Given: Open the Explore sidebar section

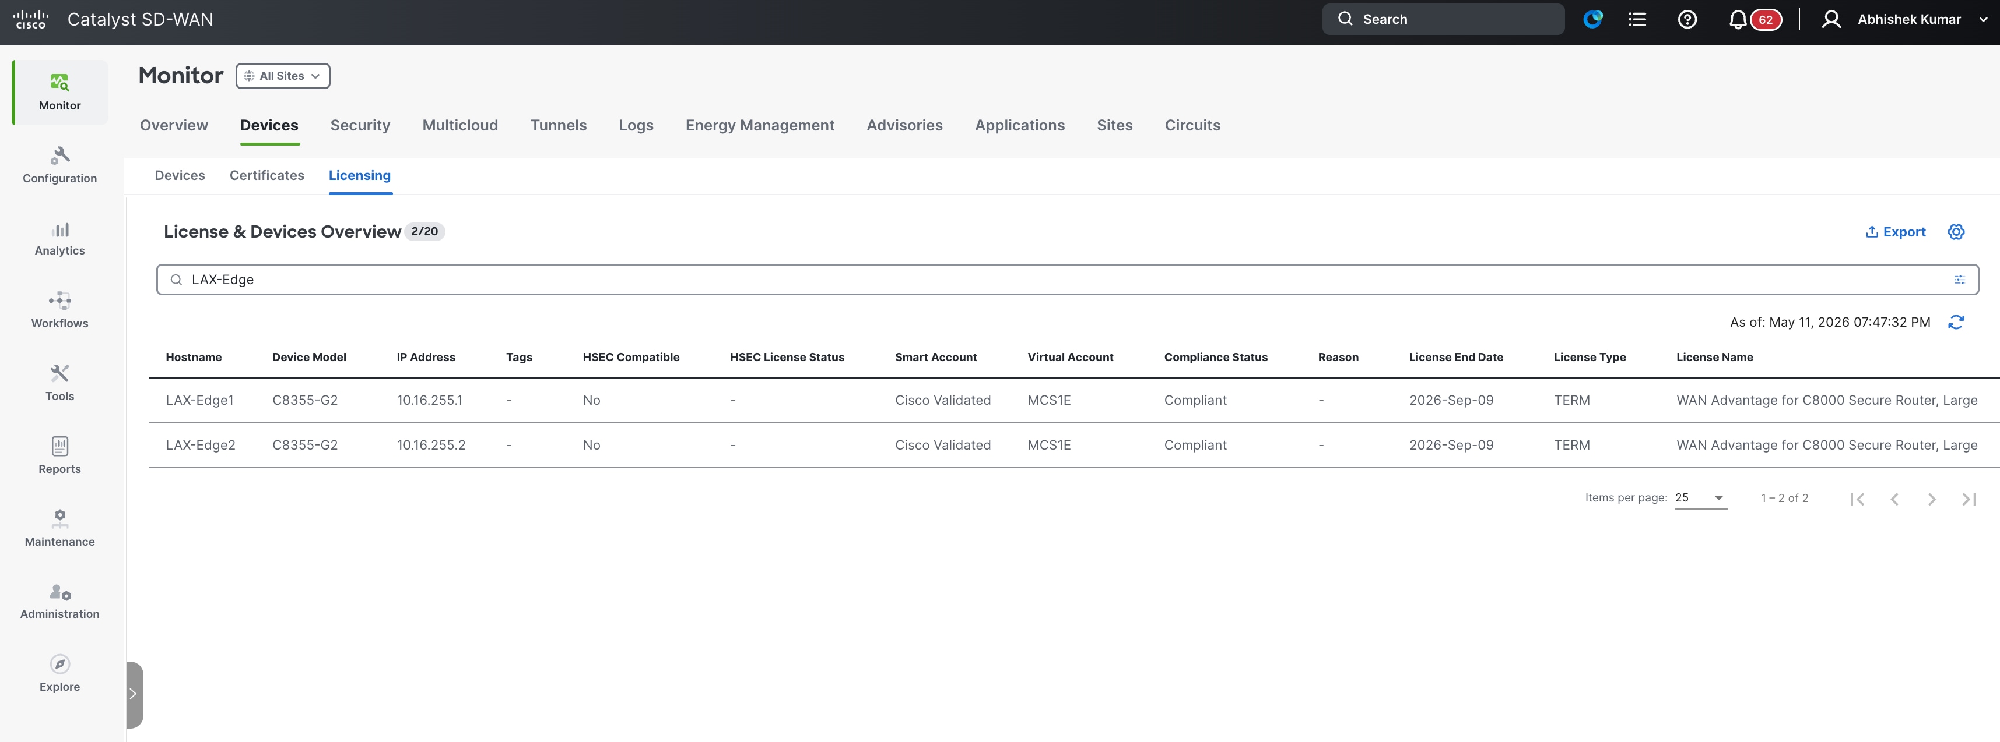Looking at the screenshot, I should [x=60, y=674].
